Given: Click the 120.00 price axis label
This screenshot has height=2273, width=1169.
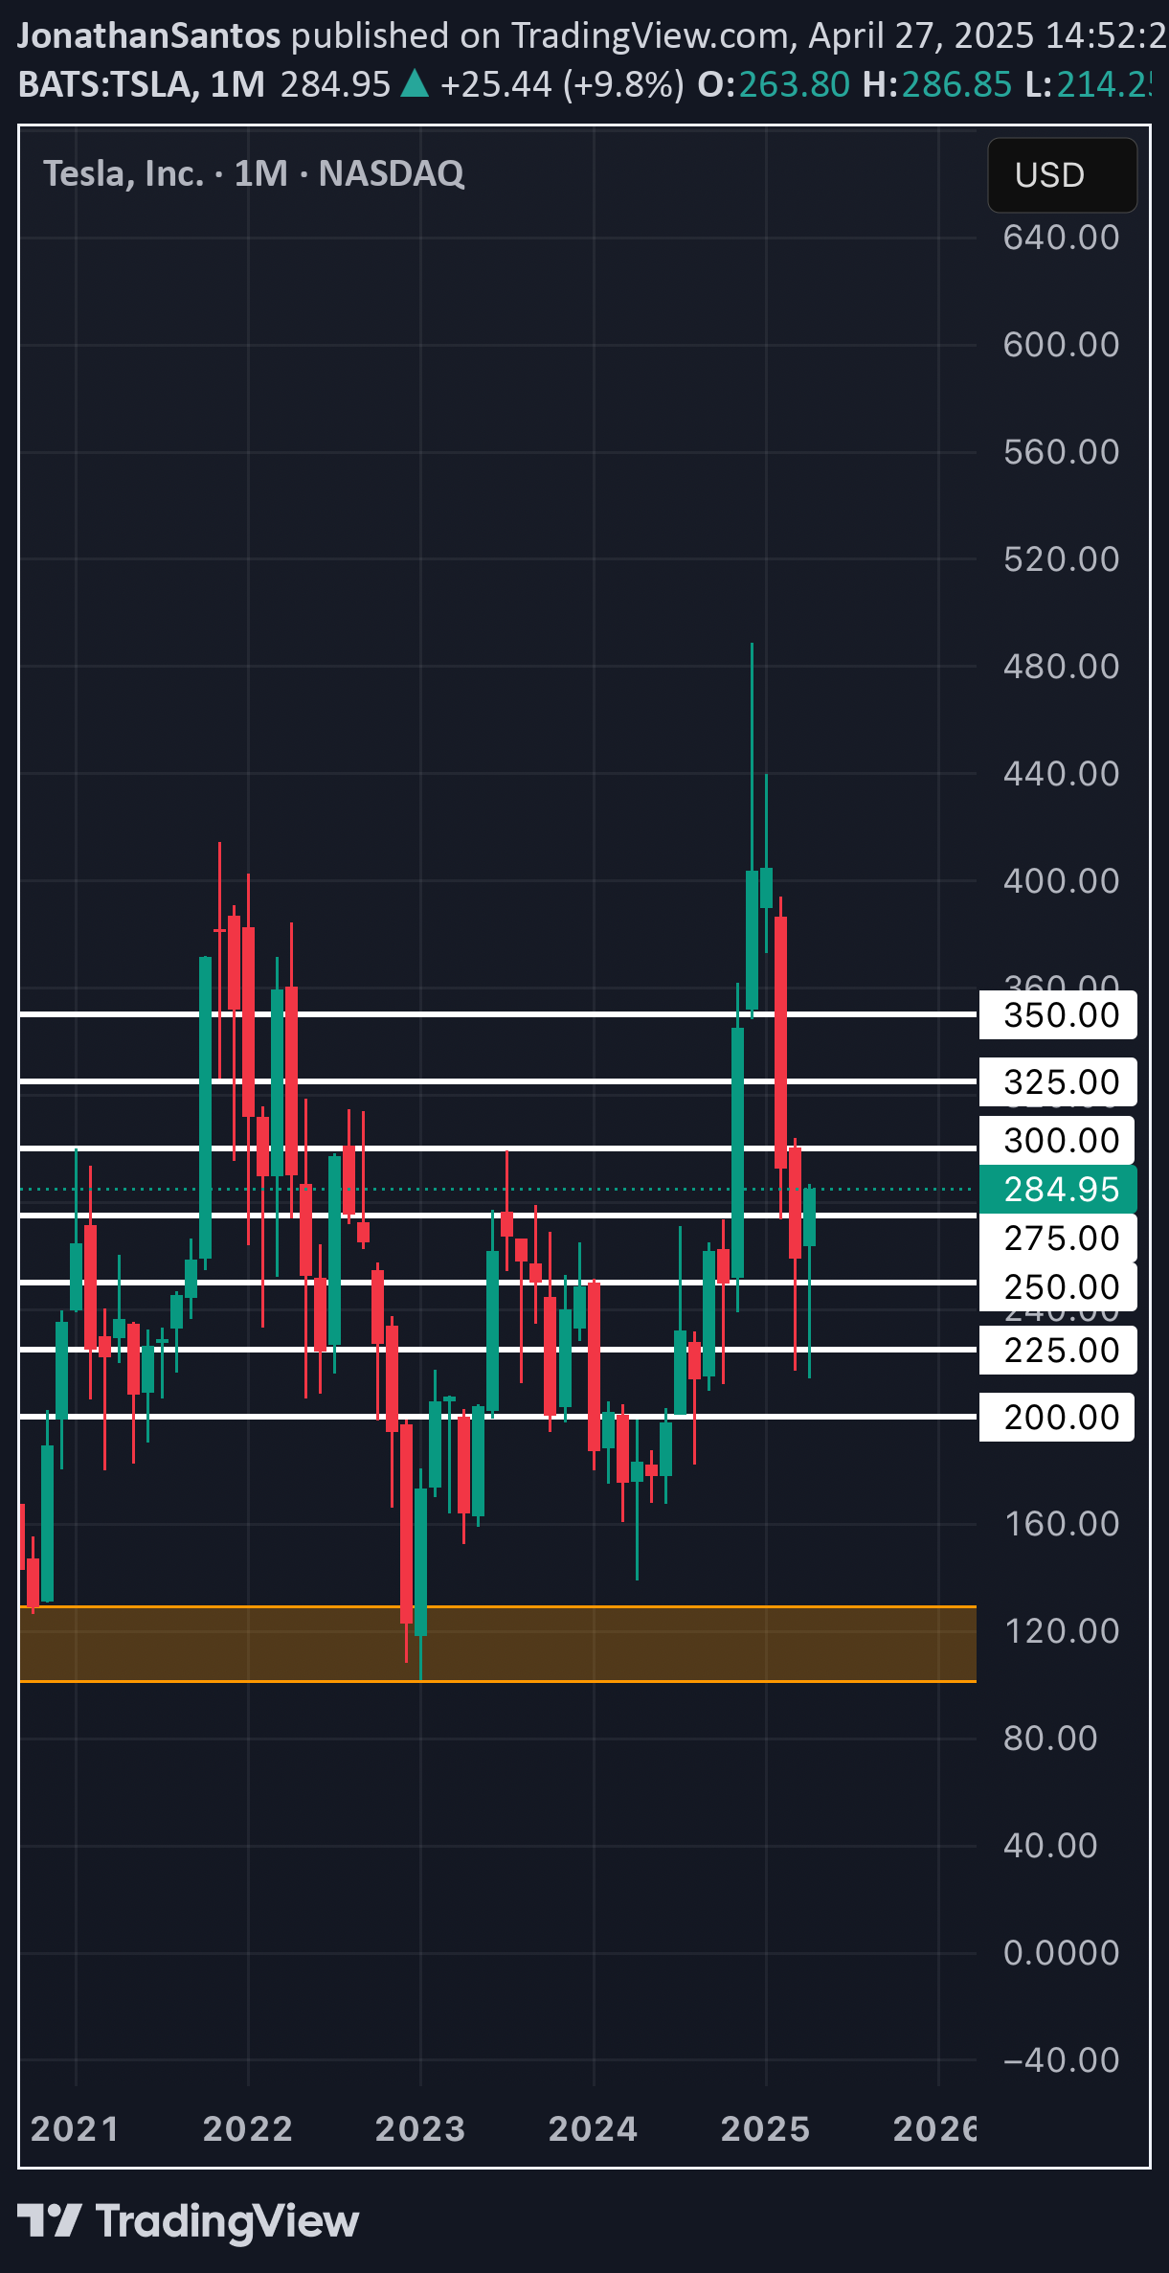Looking at the screenshot, I should pos(1061,1631).
